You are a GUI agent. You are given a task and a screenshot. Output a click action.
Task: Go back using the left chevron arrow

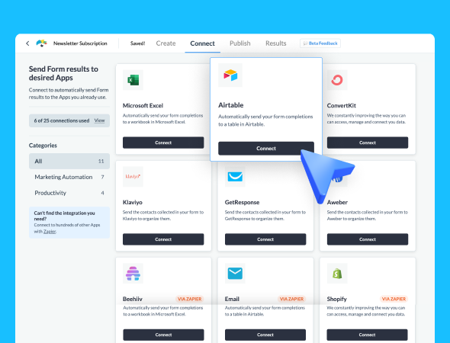[27, 43]
